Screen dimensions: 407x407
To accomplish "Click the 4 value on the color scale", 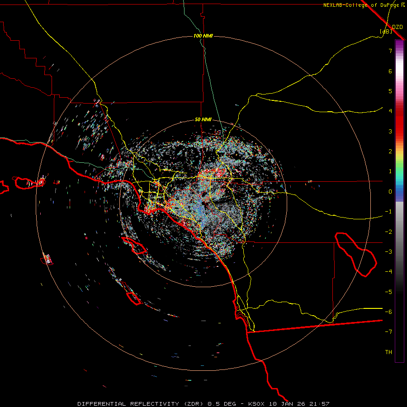I will 390,111.
